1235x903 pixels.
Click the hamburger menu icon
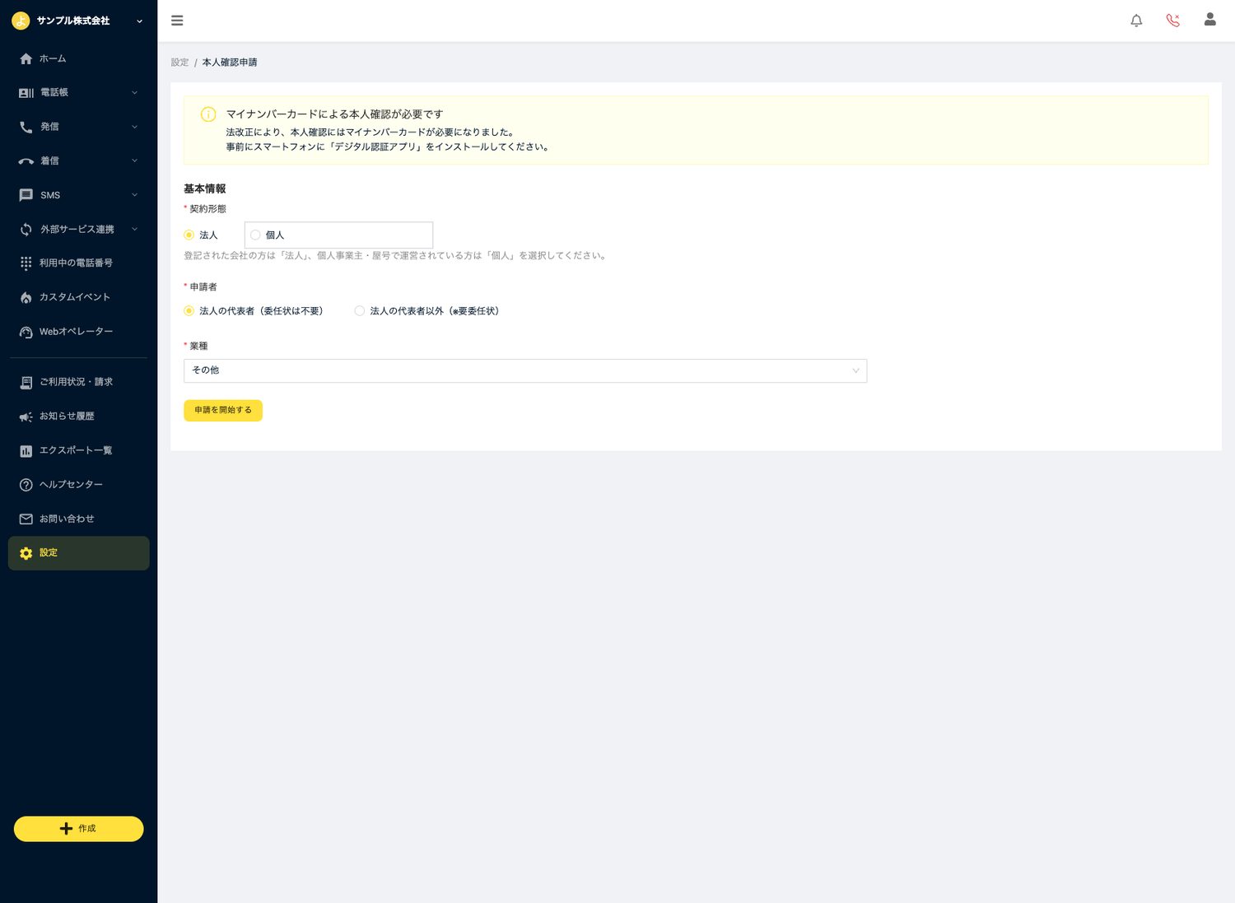177,21
